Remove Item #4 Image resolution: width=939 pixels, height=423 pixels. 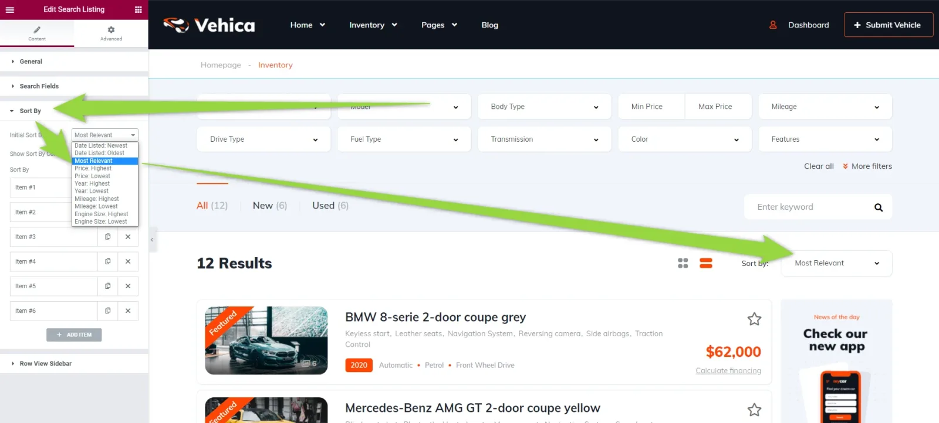(128, 261)
